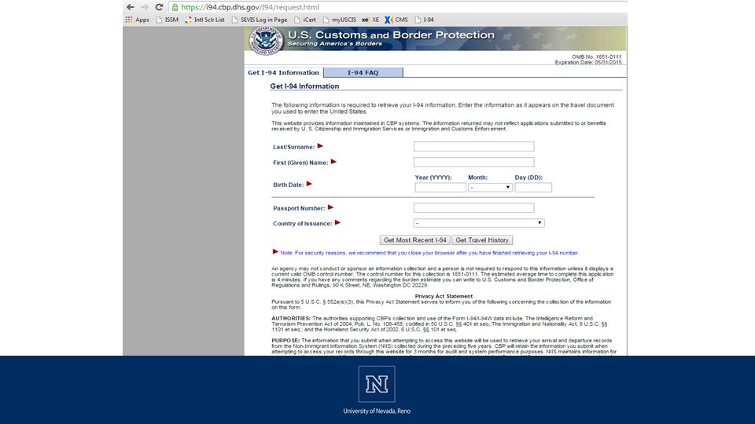Open the SEVIS Log in Page bookmark
The height and width of the screenshot is (424, 755).
259,20
